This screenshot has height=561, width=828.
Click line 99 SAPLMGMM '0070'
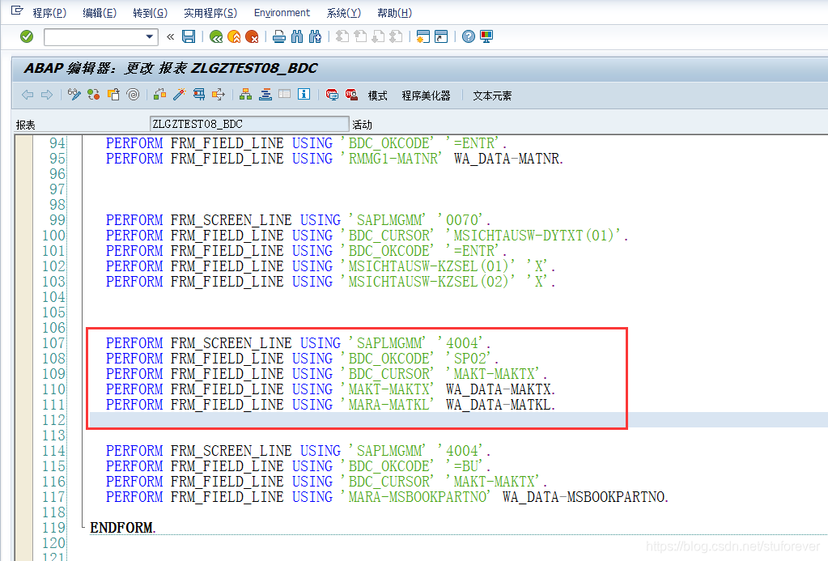299,220
